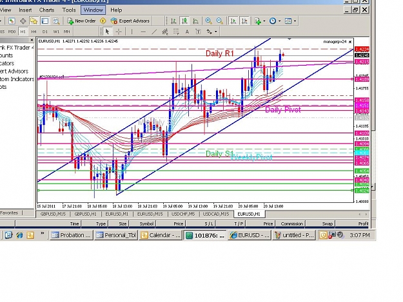Switch to GBPUSD,M15 chart tab
The width and height of the screenshot is (403, 302).
[x=53, y=214]
